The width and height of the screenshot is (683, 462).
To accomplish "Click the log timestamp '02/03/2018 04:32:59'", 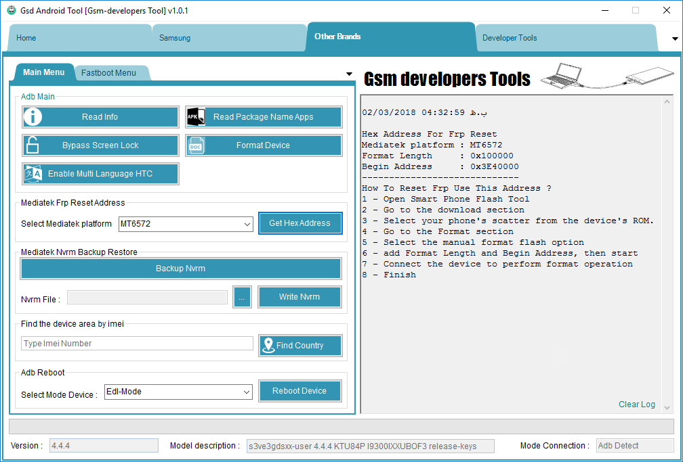I will tap(413, 112).
